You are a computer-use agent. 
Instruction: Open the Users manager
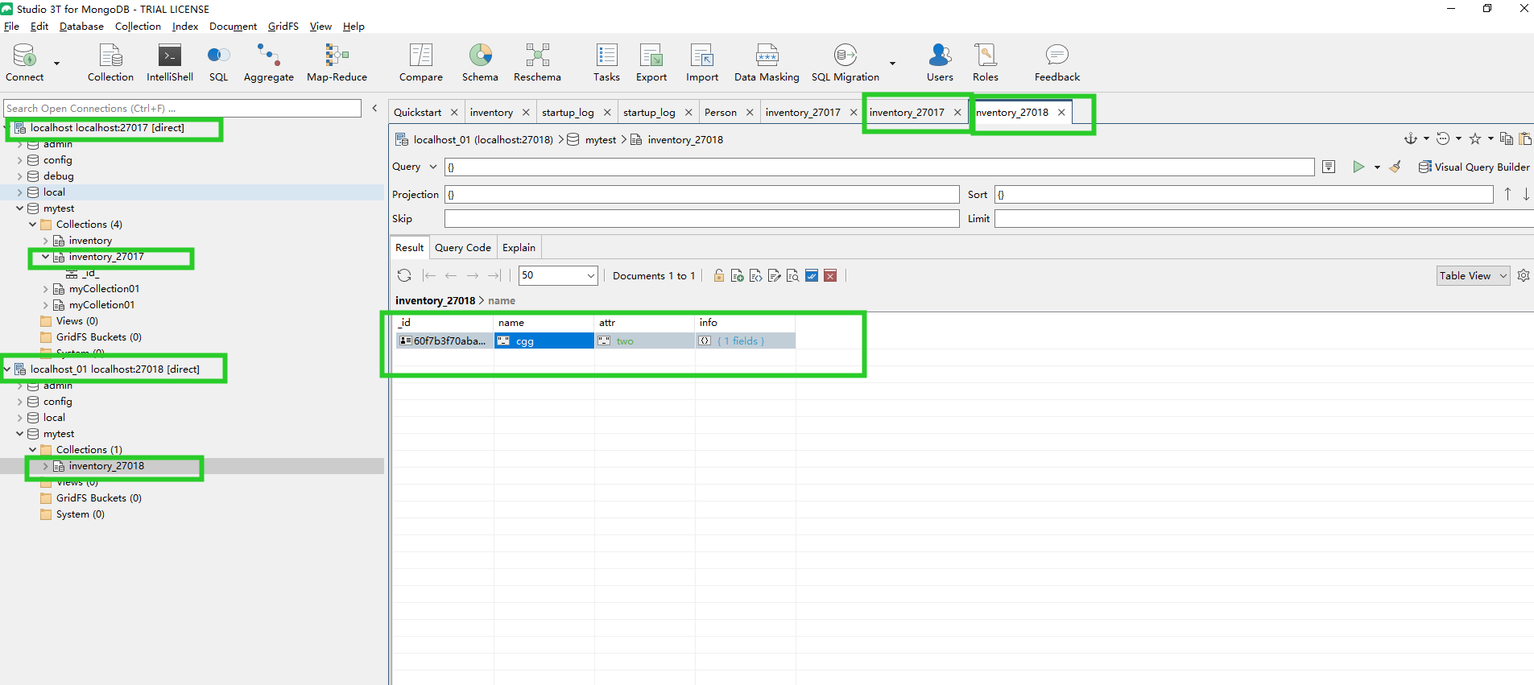click(x=940, y=62)
